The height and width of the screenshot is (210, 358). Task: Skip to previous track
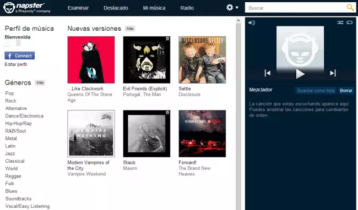click(x=267, y=73)
